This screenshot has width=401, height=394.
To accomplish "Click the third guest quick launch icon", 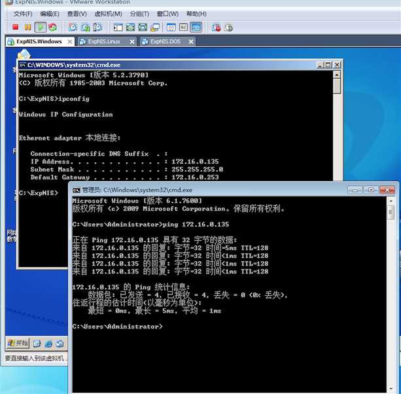I will (60, 344).
